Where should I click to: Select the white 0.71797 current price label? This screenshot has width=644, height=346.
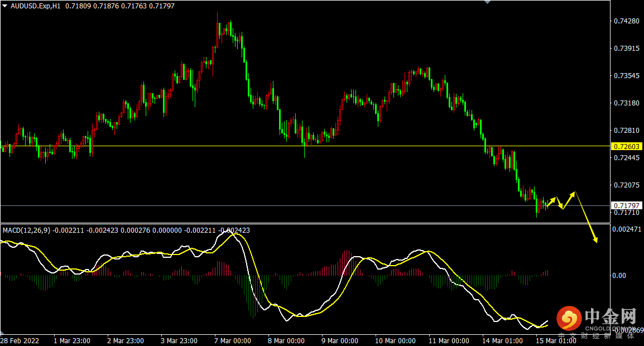[x=627, y=205]
